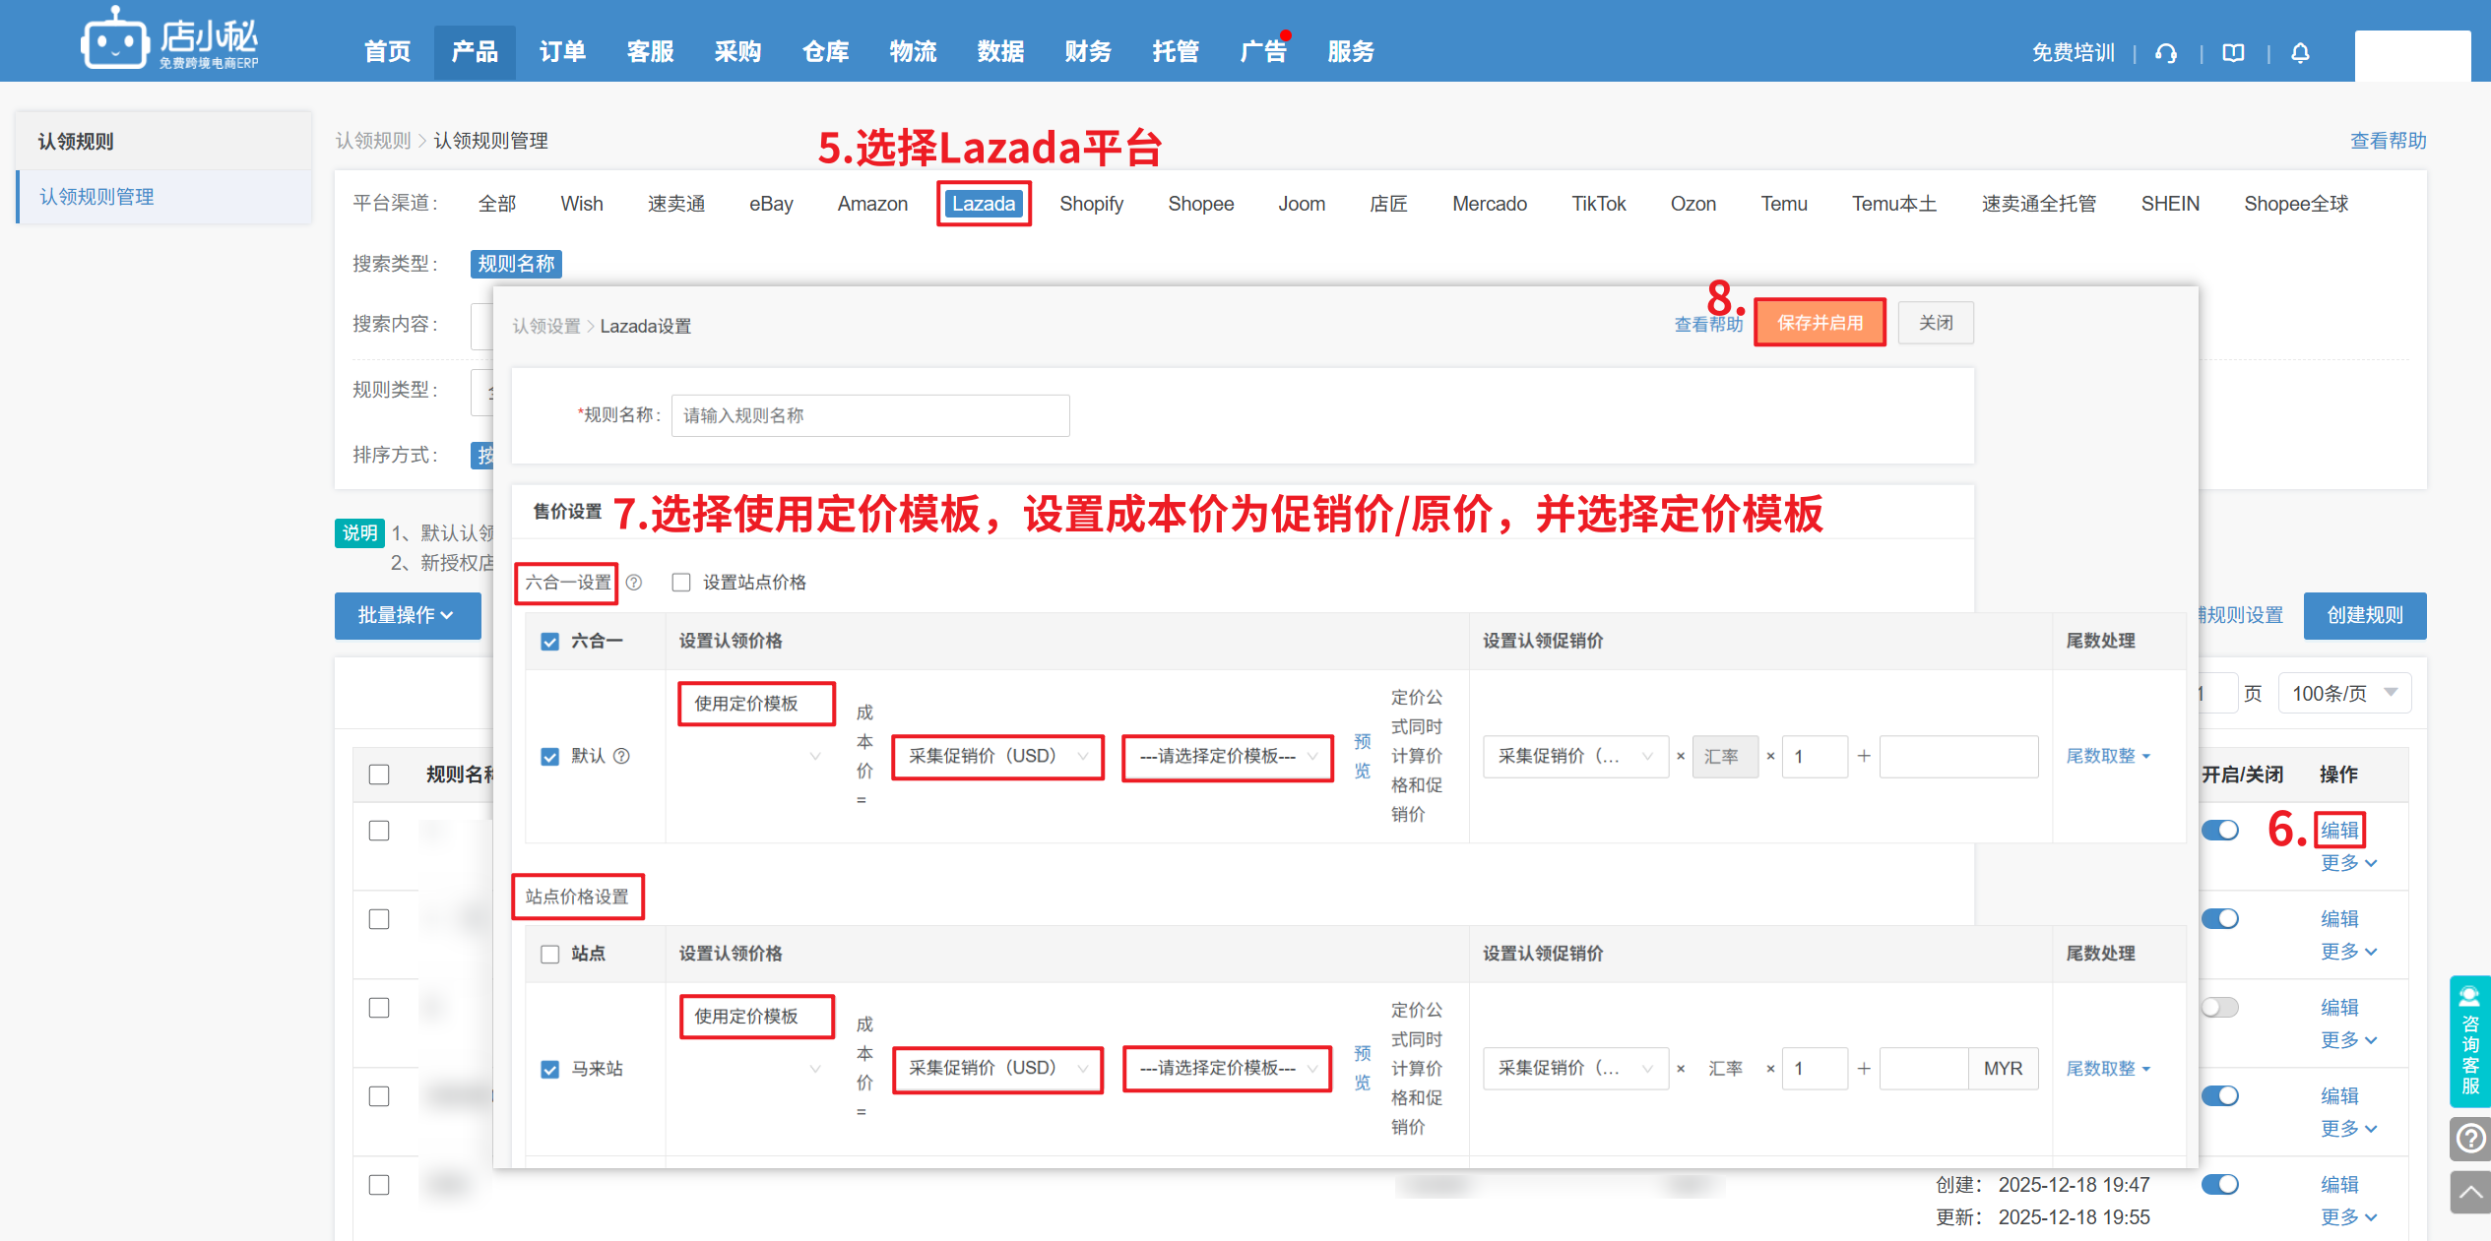This screenshot has height=1241, width=2491.
Task: Toggle off the first rule's enable switch
Action: coord(2220,831)
